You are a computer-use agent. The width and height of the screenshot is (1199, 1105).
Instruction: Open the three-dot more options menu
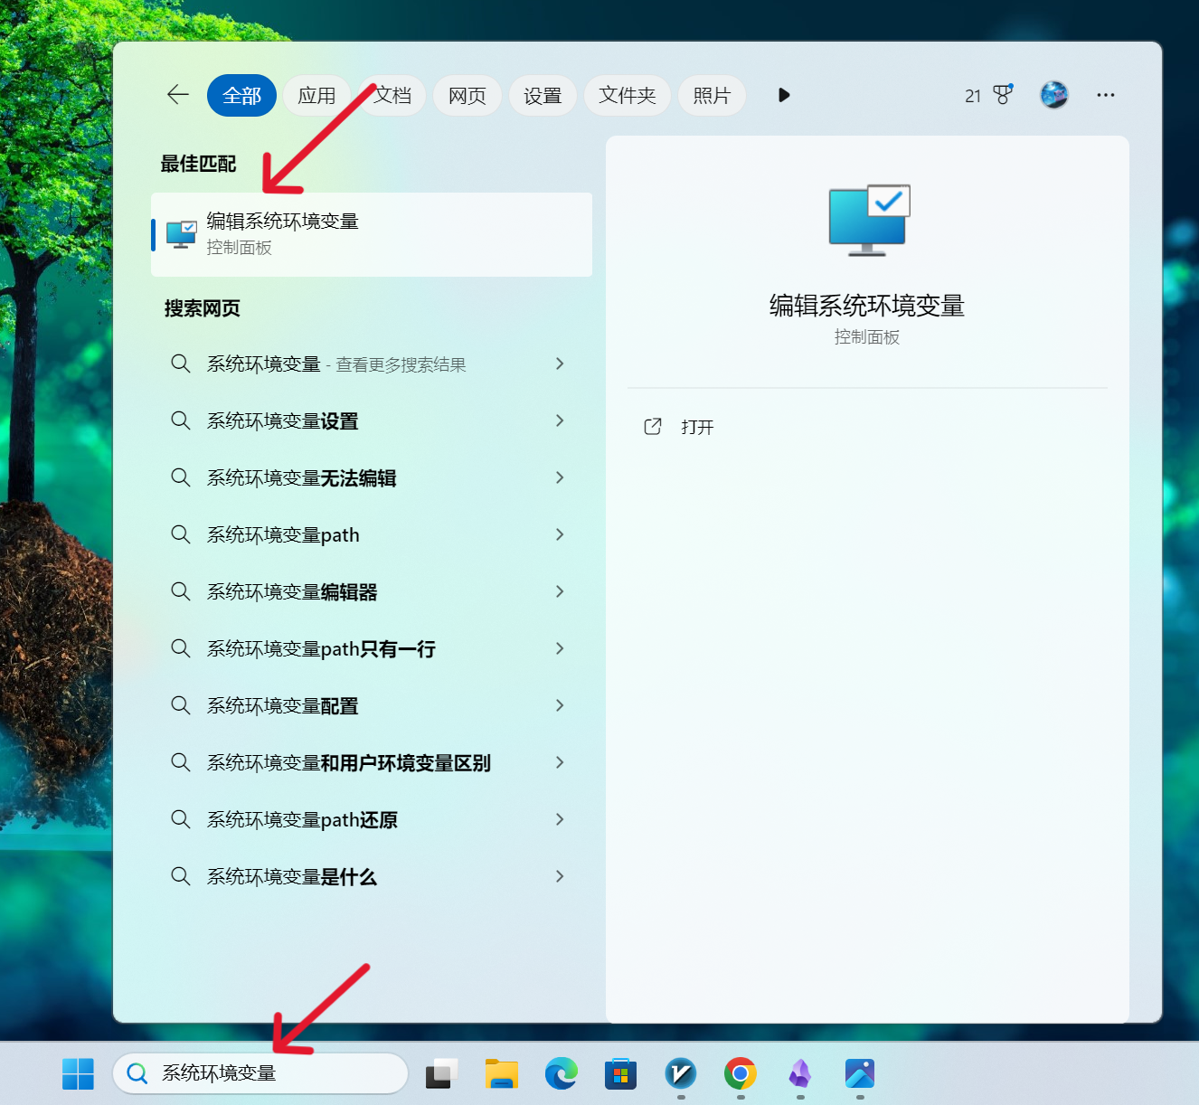[1106, 95]
